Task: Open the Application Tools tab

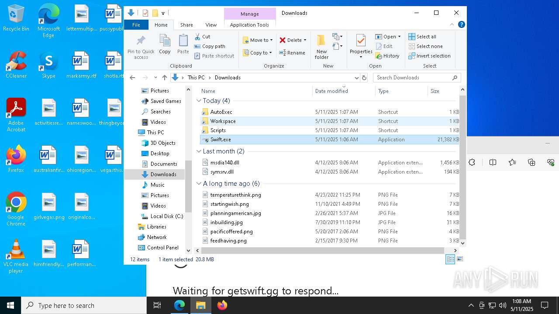Action: [249, 25]
